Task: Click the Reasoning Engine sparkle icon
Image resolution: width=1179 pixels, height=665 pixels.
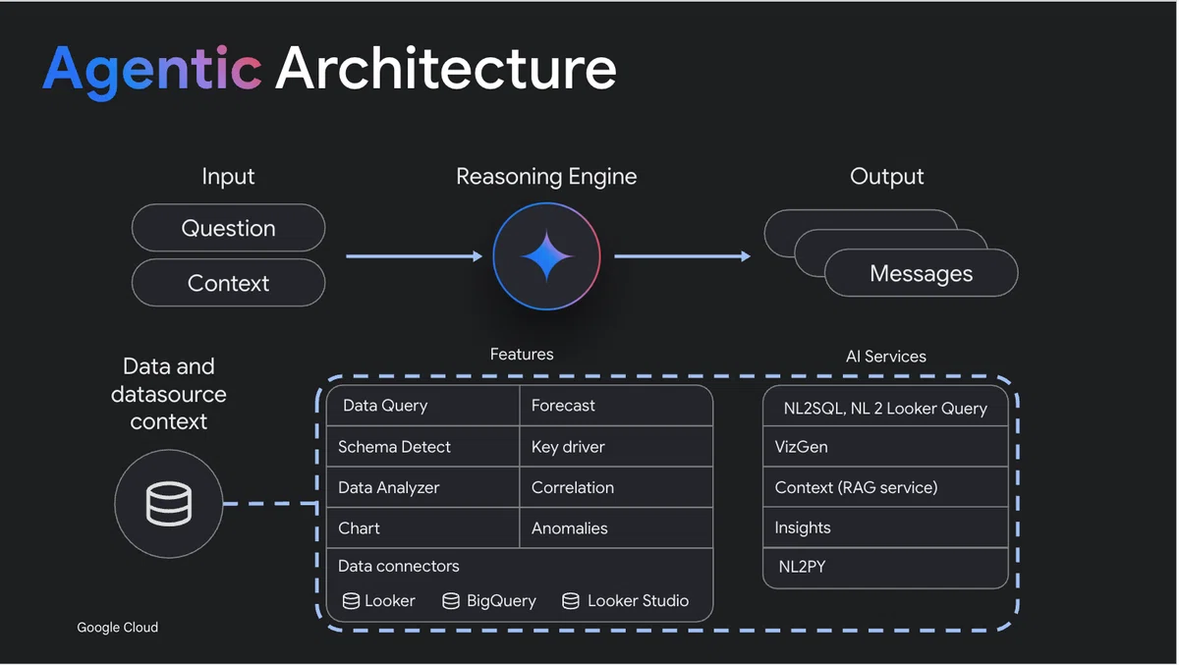Action: point(546,256)
